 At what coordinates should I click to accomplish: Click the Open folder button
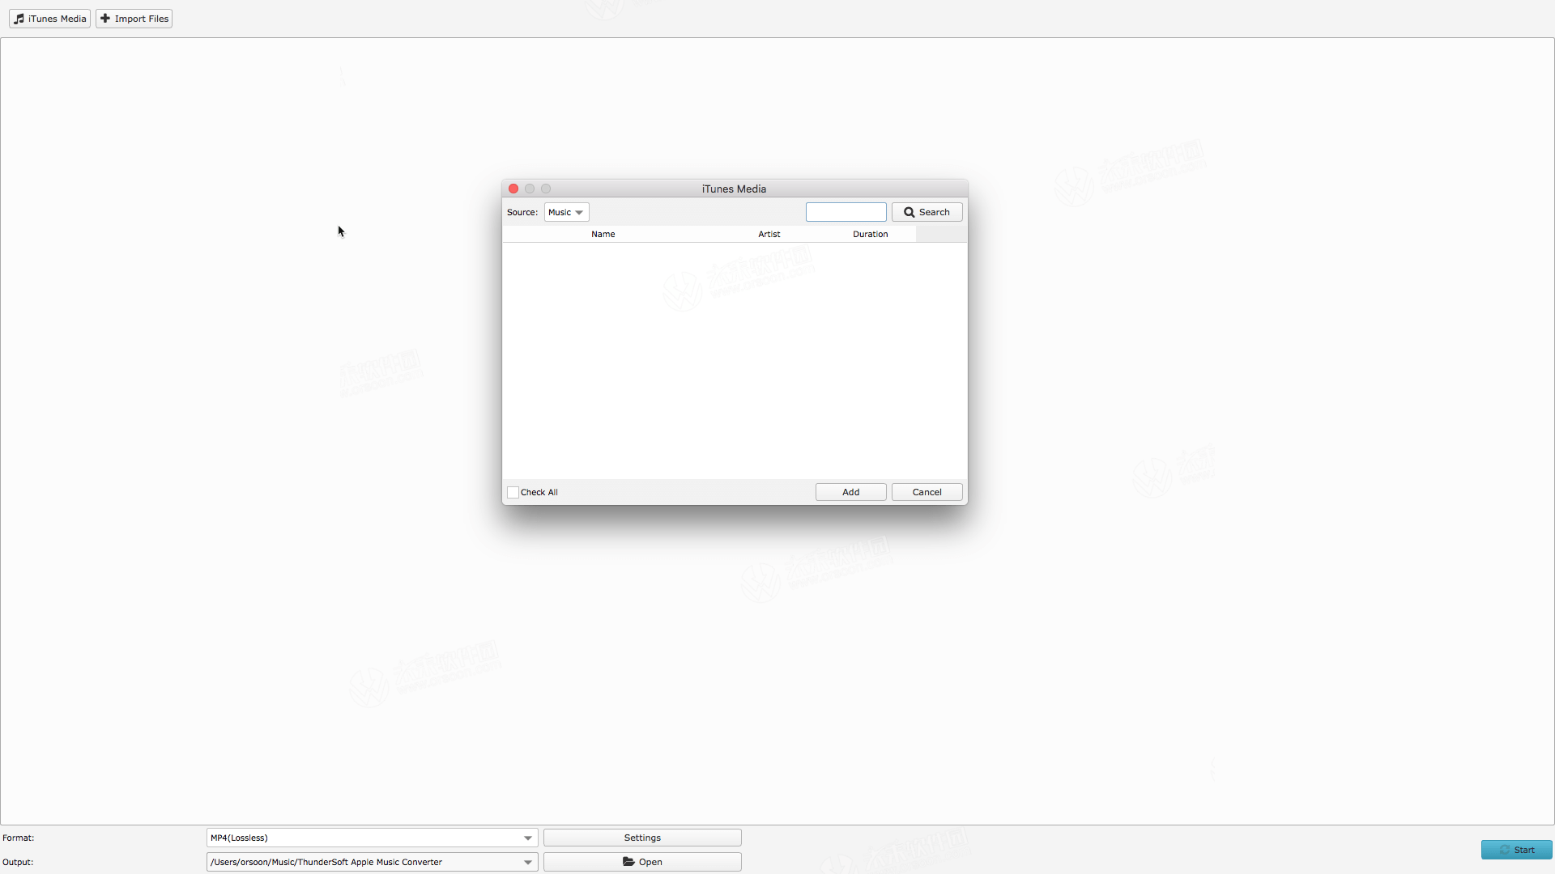pyautogui.click(x=642, y=862)
